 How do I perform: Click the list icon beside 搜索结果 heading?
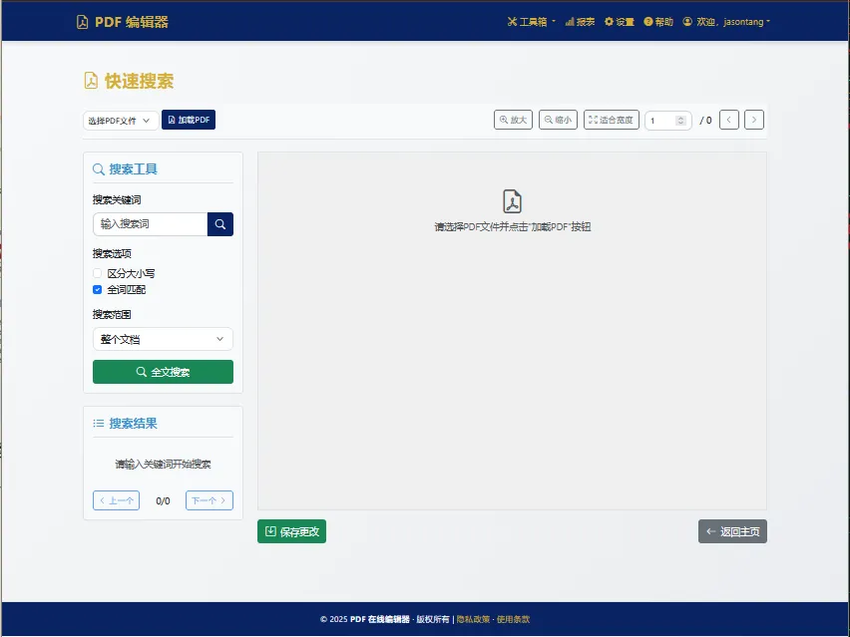click(x=98, y=424)
